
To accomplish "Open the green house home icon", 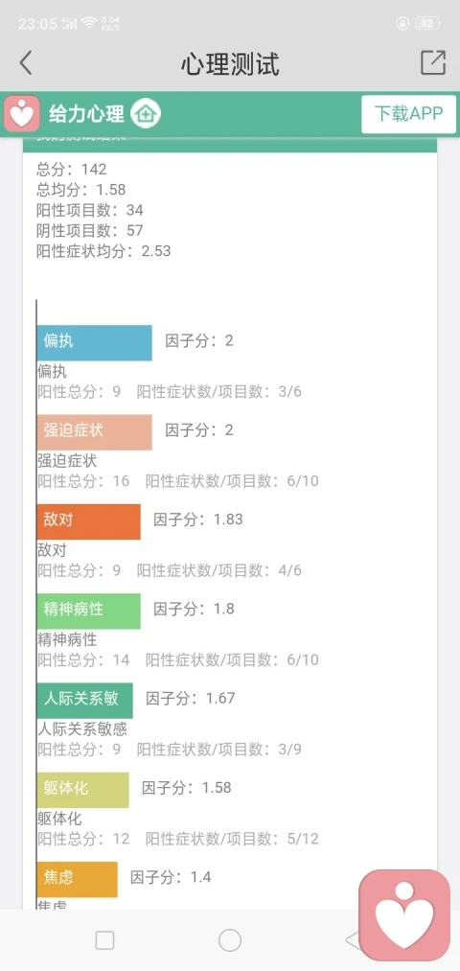I will coord(146,114).
